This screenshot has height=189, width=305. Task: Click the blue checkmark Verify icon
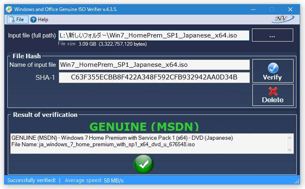tap(273, 68)
